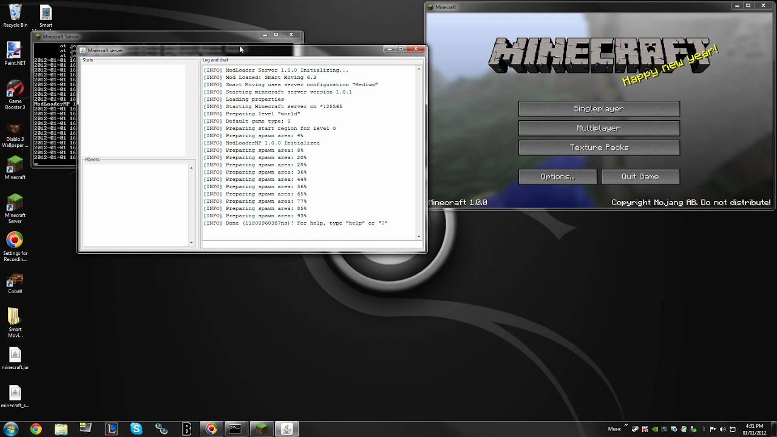Click the log scrollbar up arrow
Viewport: 777px width, 437px height.
pos(419,69)
